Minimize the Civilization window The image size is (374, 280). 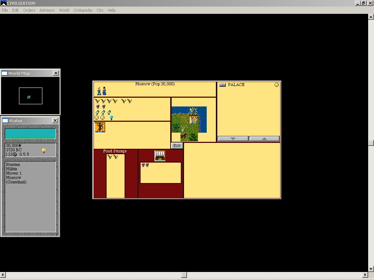[358, 3]
